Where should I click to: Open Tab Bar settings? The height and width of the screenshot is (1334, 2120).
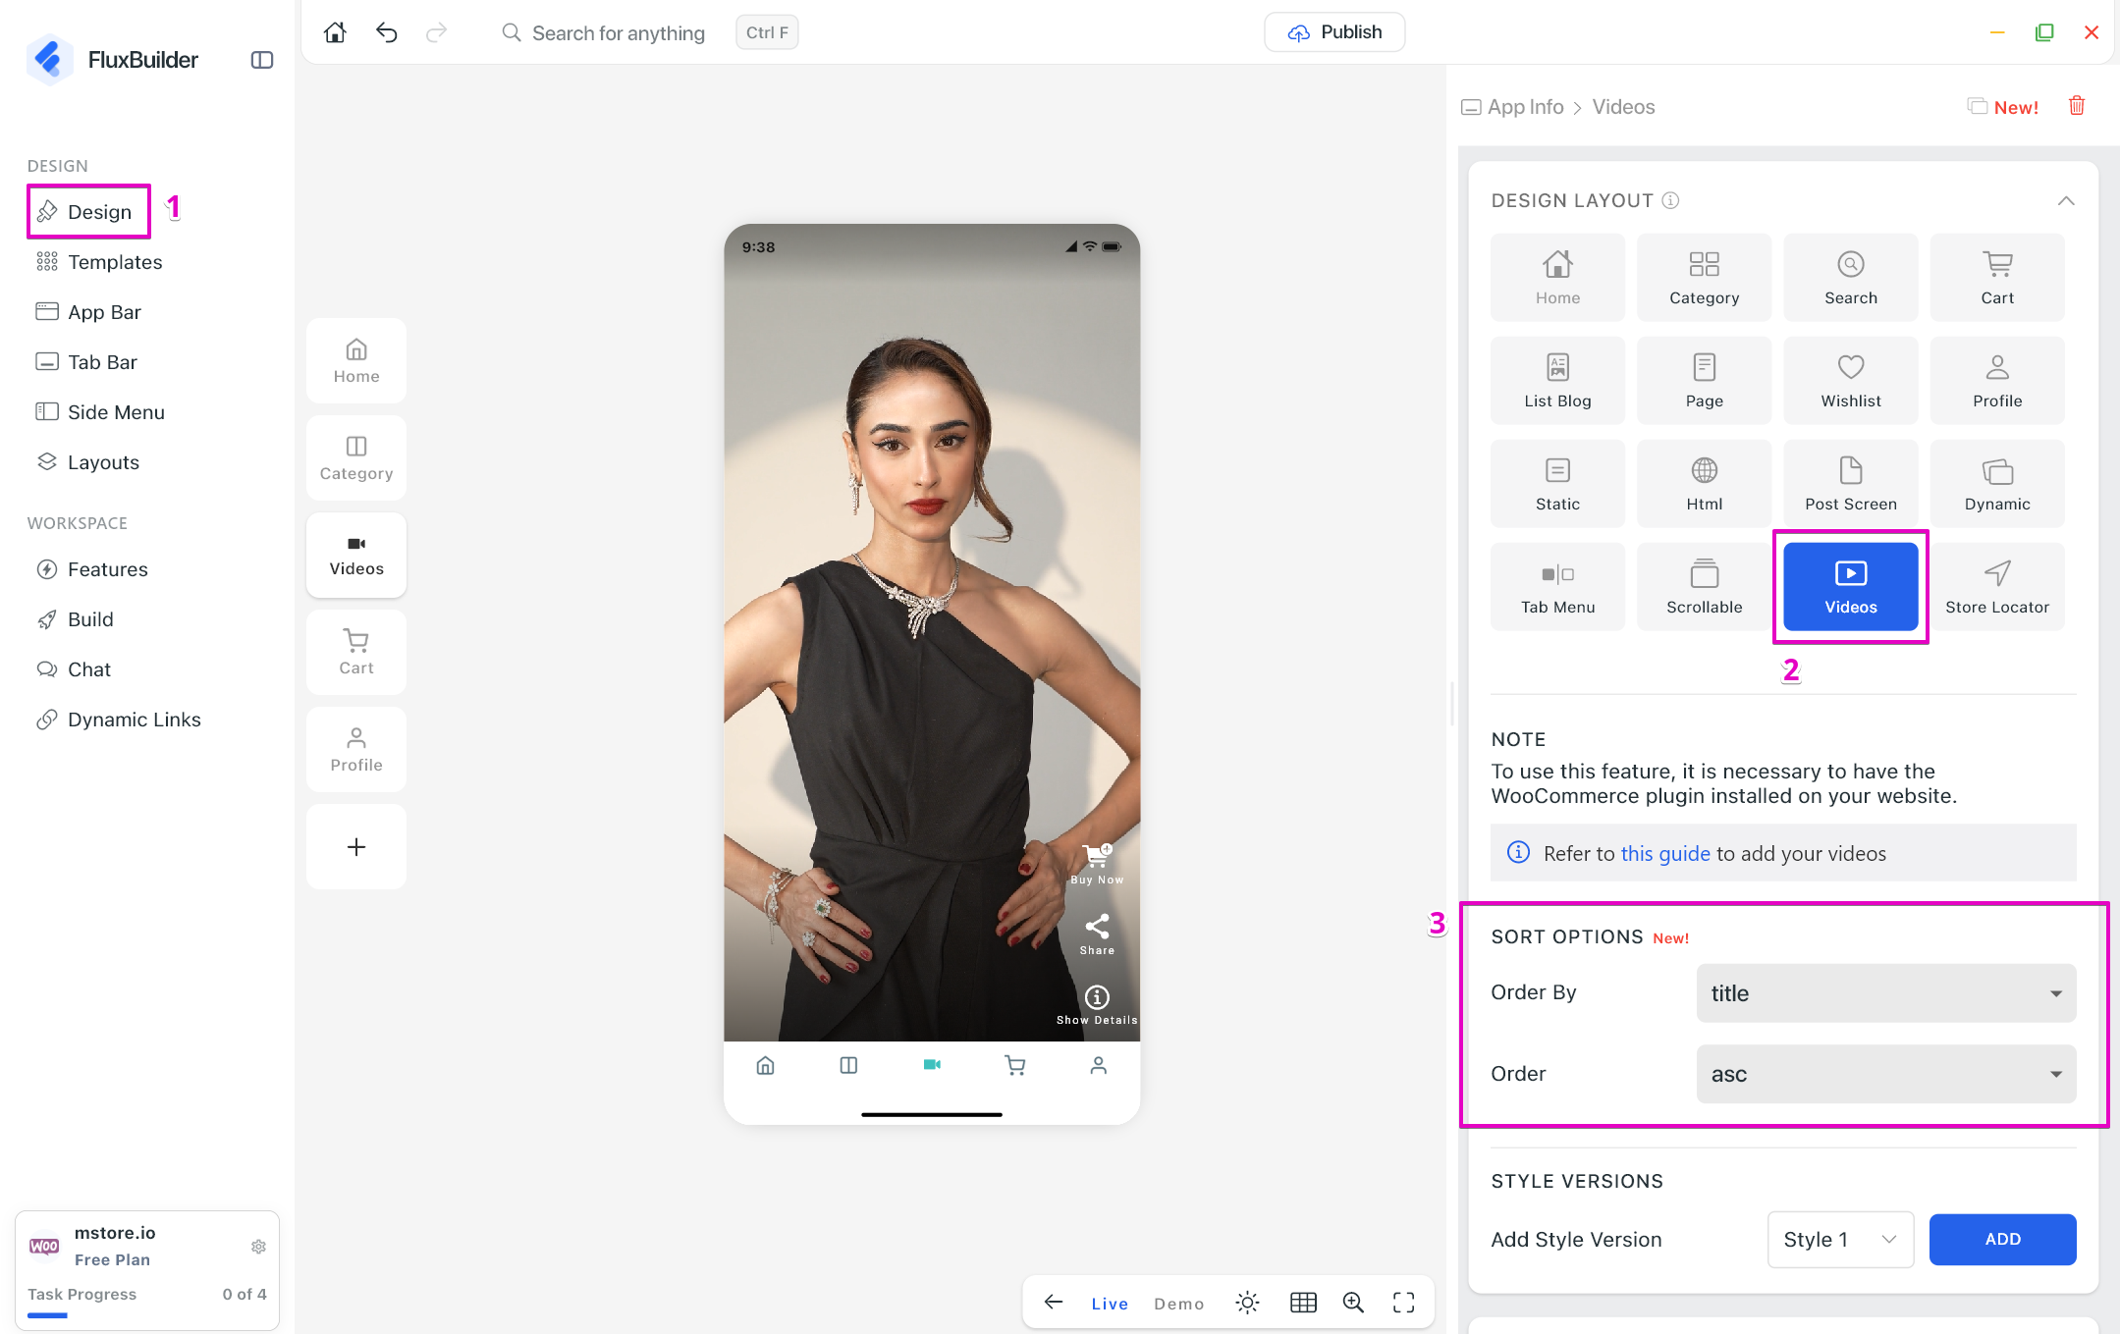[x=86, y=362]
